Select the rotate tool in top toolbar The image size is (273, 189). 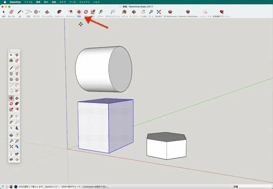[x=86, y=12]
